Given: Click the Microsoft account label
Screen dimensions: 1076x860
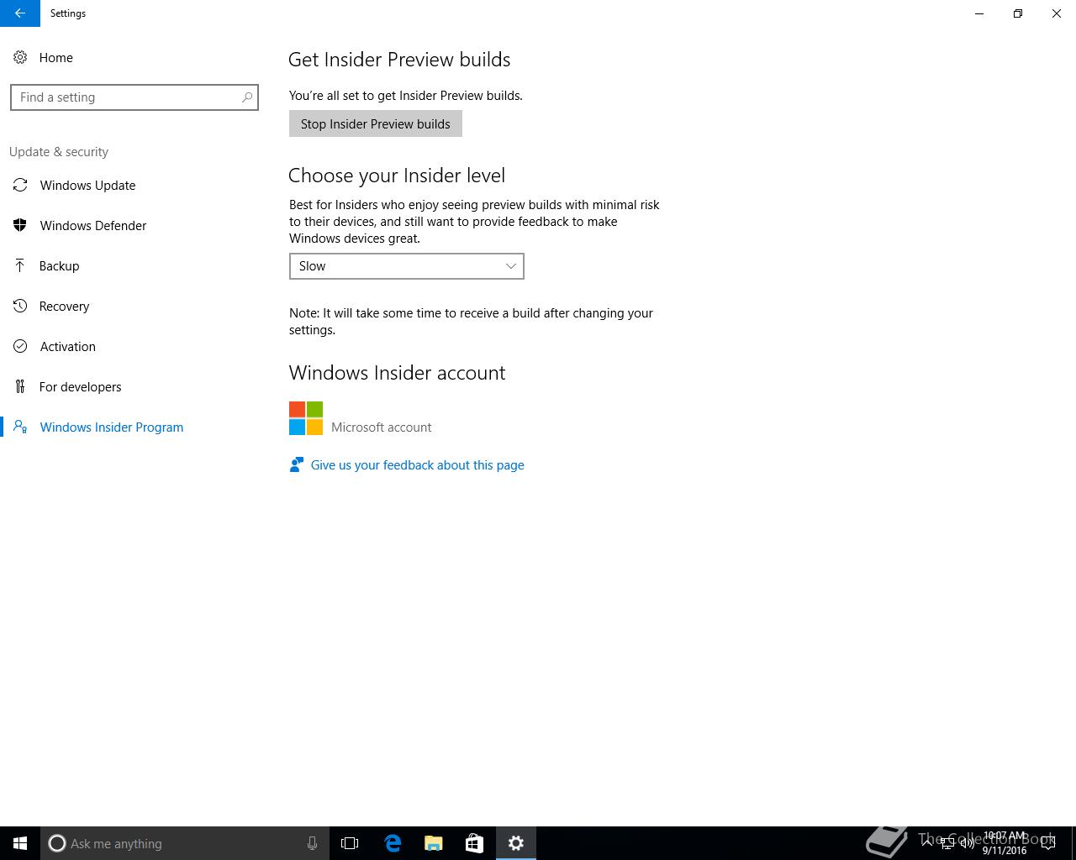Looking at the screenshot, I should pyautogui.click(x=382, y=427).
